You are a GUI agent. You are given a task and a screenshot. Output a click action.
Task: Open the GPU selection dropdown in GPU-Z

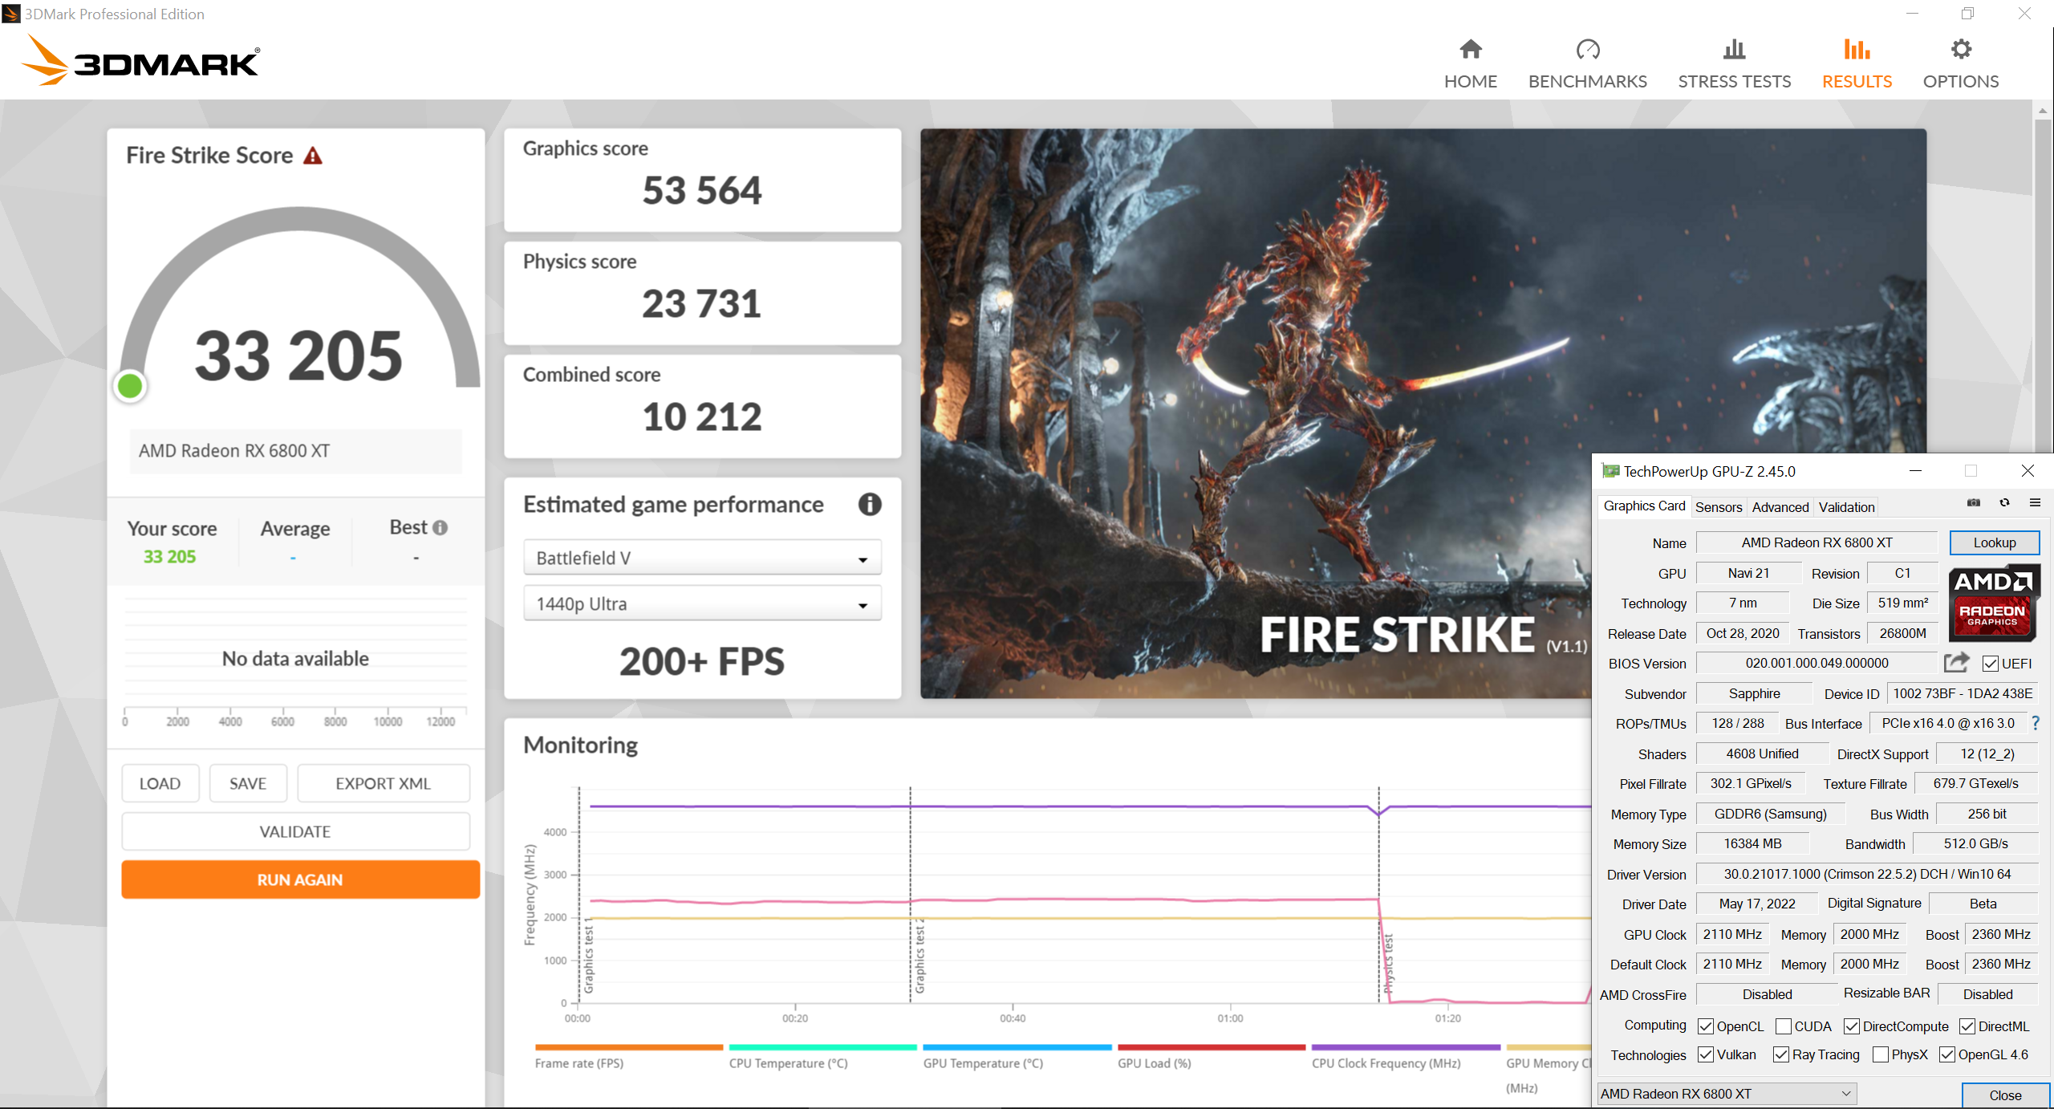[1726, 1093]
